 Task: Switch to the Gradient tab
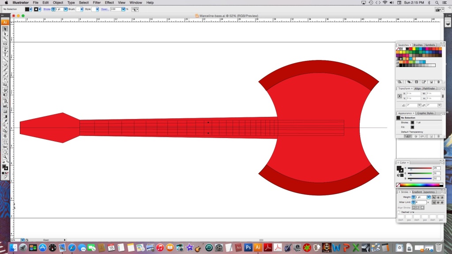click(x=417, y=192)
